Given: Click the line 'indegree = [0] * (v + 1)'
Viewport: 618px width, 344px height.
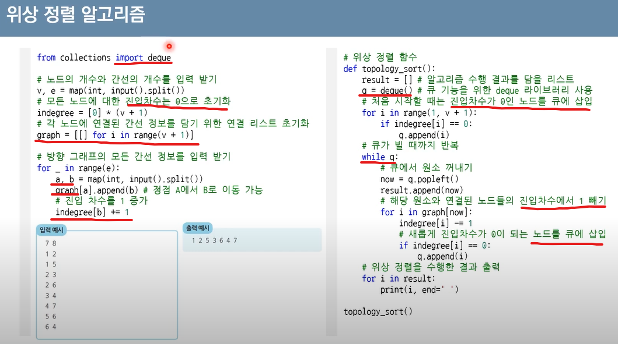Looking at the screenshot, I should (x=92, y=113).
